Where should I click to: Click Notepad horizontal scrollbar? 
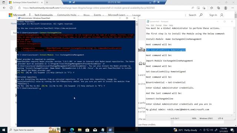(189, 115)
